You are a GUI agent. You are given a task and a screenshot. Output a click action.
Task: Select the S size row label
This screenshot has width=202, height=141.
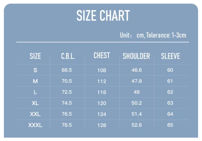[x=35, y=70]
